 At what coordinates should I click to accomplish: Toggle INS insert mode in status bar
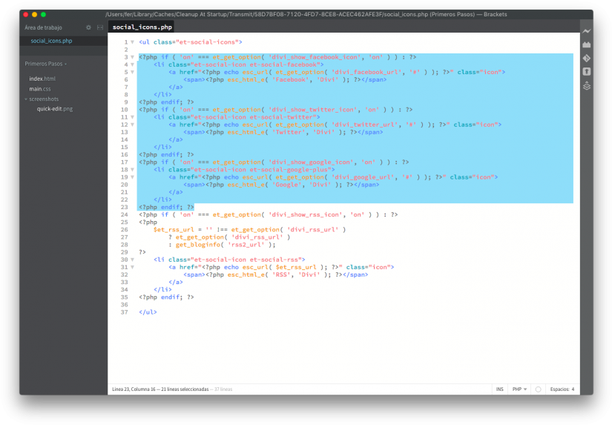click(x=499, y=389)
